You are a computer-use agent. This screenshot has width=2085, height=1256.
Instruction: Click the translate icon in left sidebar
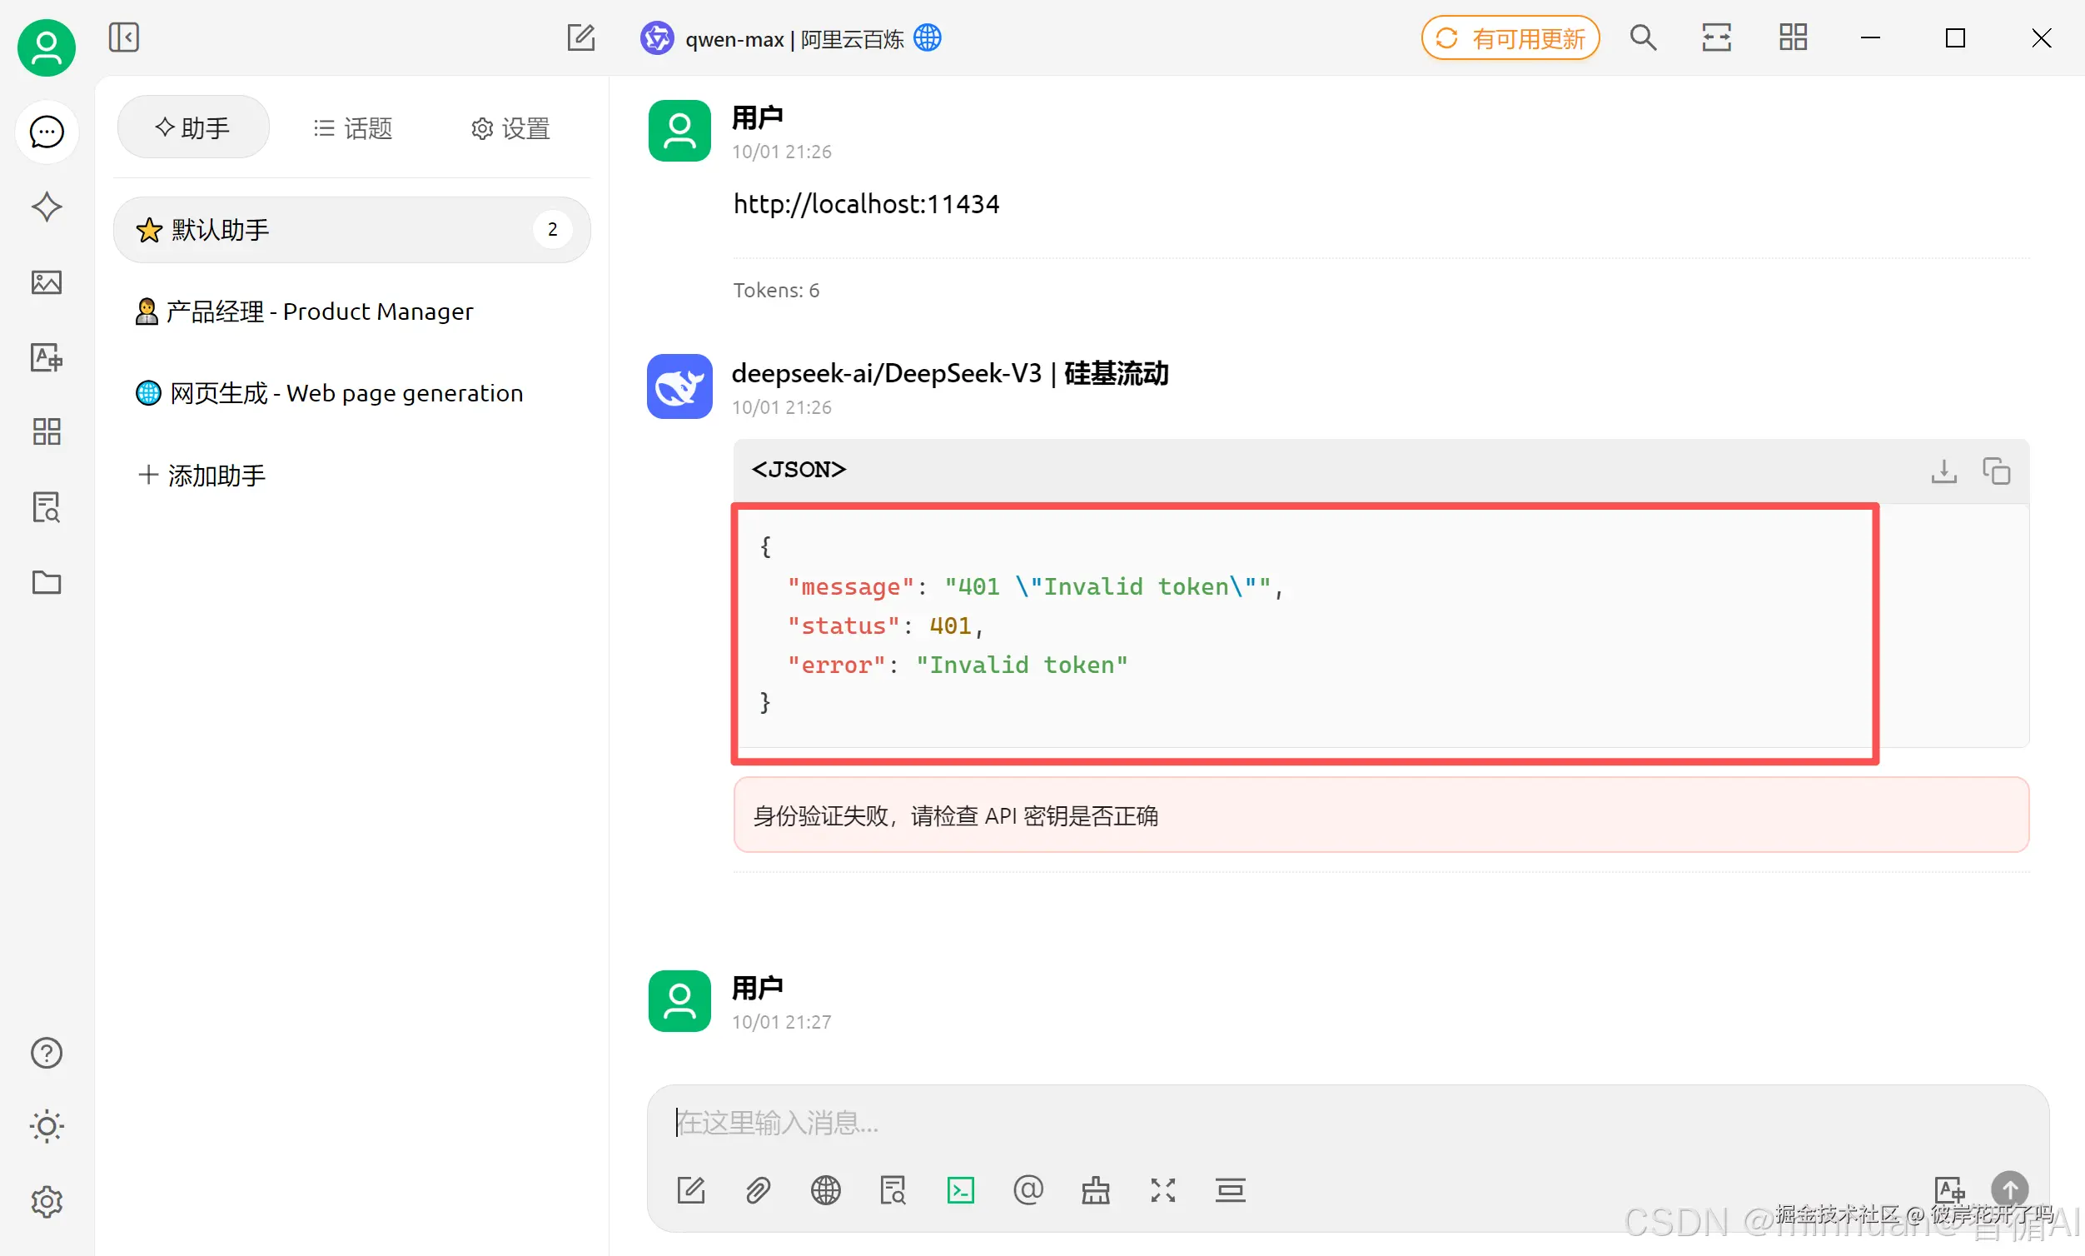click(x=47, y=357)
